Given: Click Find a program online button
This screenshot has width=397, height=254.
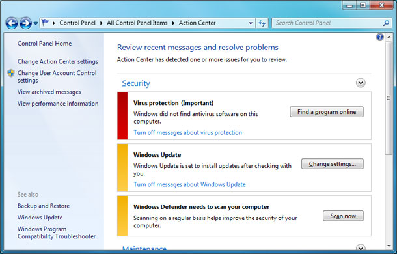Looking at the screenshot, I should (327, 112).
